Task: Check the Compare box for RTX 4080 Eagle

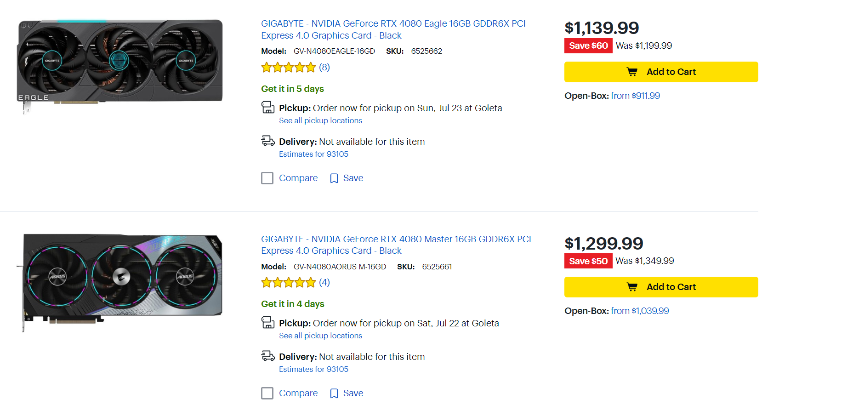Action: click(267, 178)
